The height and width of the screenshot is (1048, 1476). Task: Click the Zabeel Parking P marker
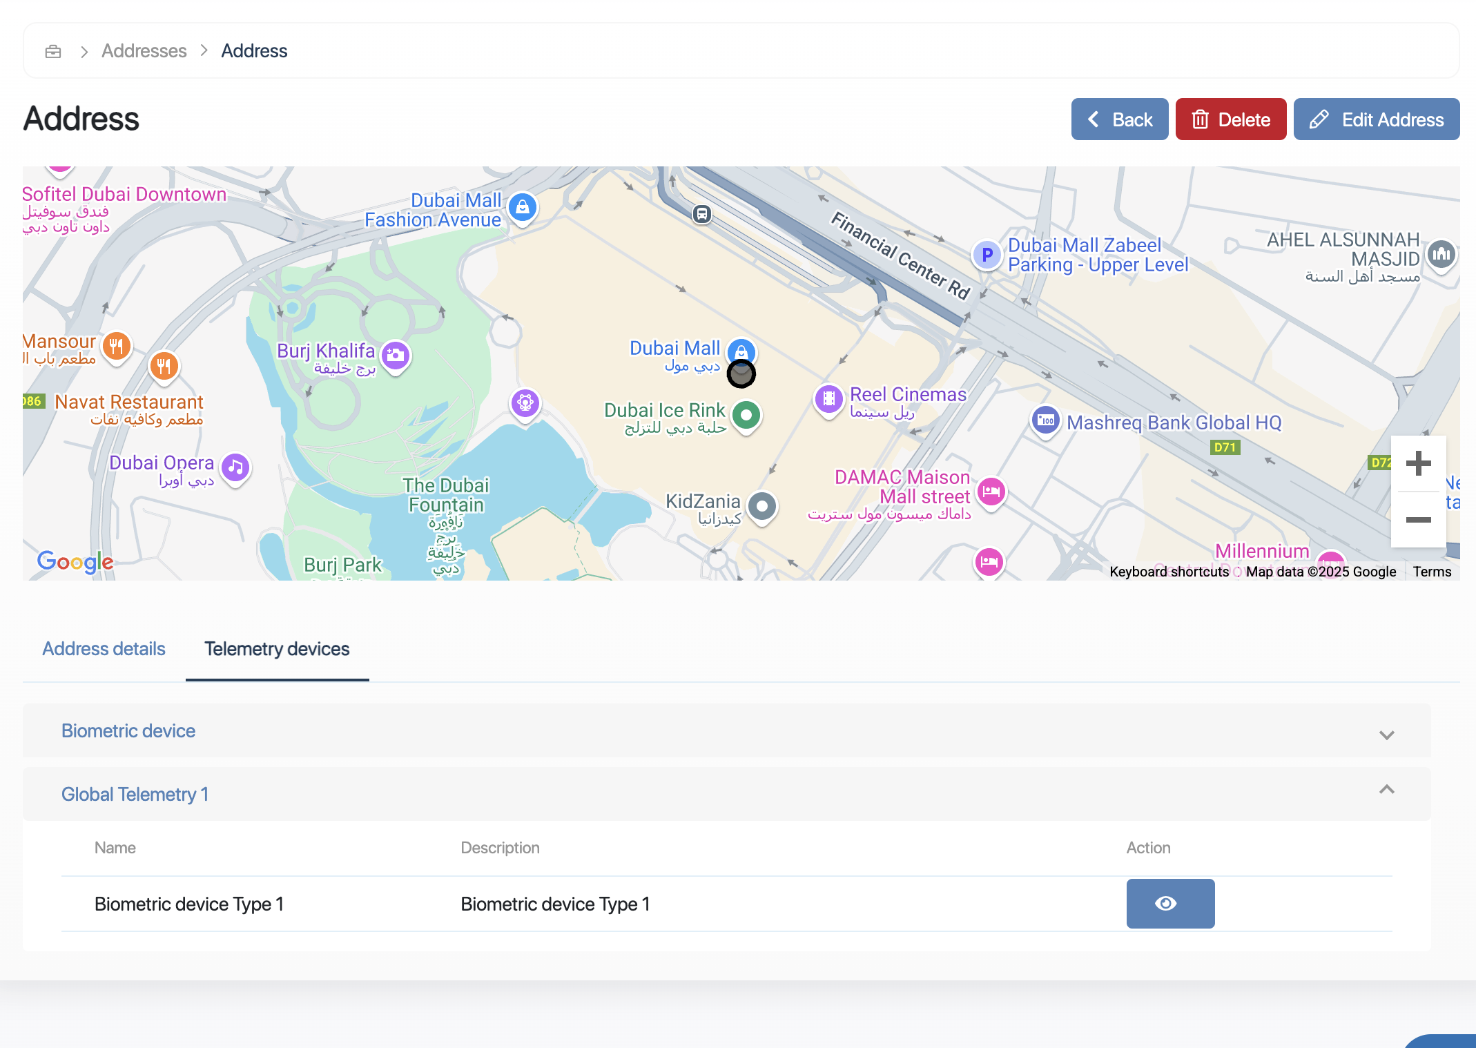987,255
